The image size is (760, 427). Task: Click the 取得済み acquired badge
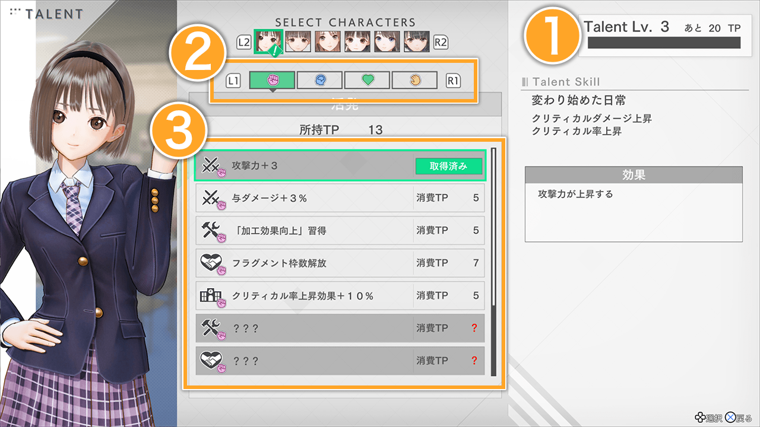click(448, 166)
